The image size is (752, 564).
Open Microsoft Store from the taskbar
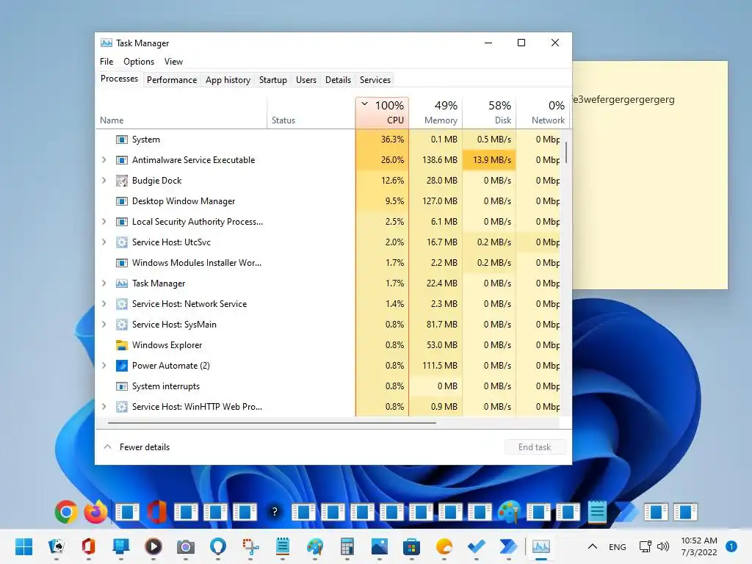tap(411, 546)
